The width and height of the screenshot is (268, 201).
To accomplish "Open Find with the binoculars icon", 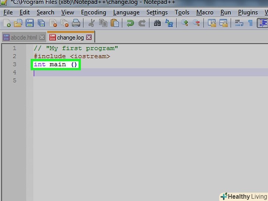I will (157, 23).
